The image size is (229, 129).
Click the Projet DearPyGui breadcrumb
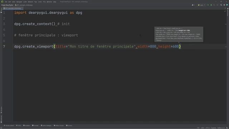click(x=7, y=5)
